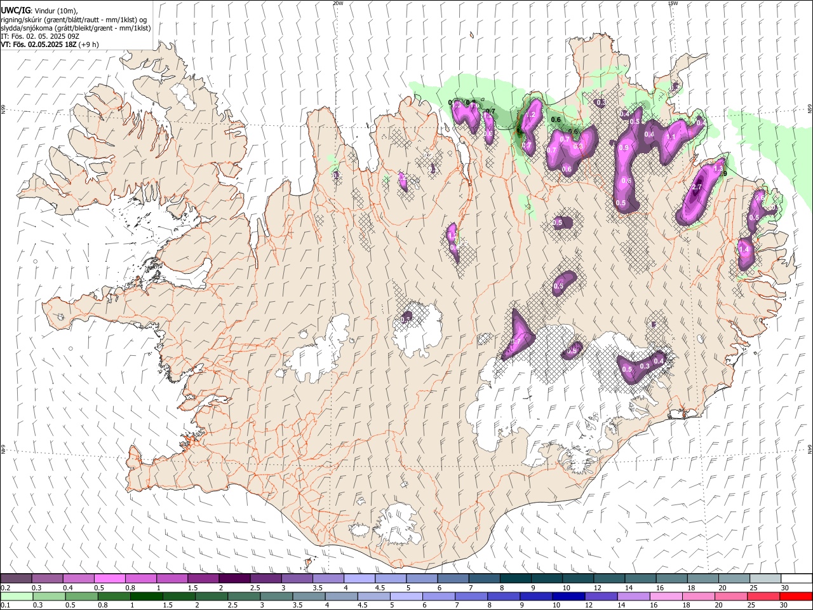Click the white snow swatch above 30
Viewport: 813px width, 610px height.
point(797,578)
